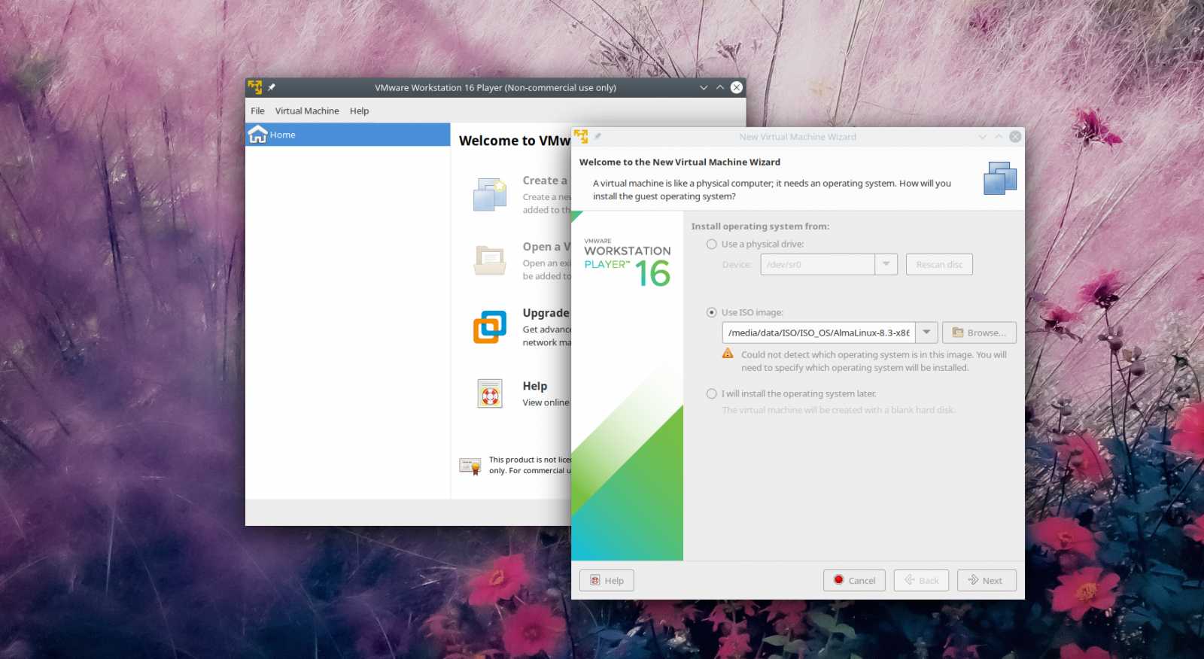Click the Back button in the wizard
The width and height of the screenshot is (1204, 659).
[921, 580]
